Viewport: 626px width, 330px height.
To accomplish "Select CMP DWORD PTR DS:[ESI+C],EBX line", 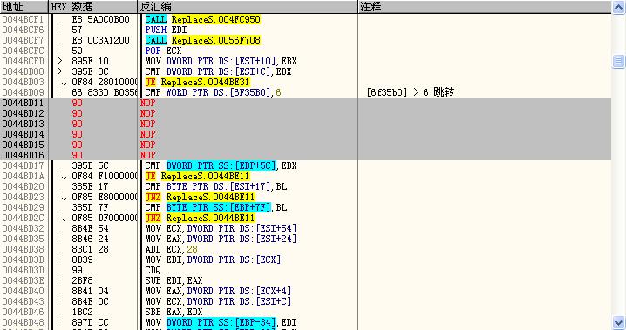I will [218, 71].
